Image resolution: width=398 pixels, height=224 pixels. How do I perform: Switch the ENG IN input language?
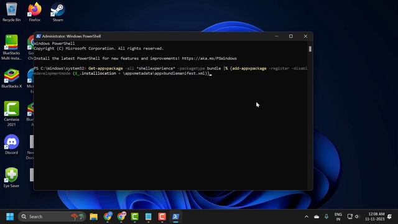(x=338, y=217)
